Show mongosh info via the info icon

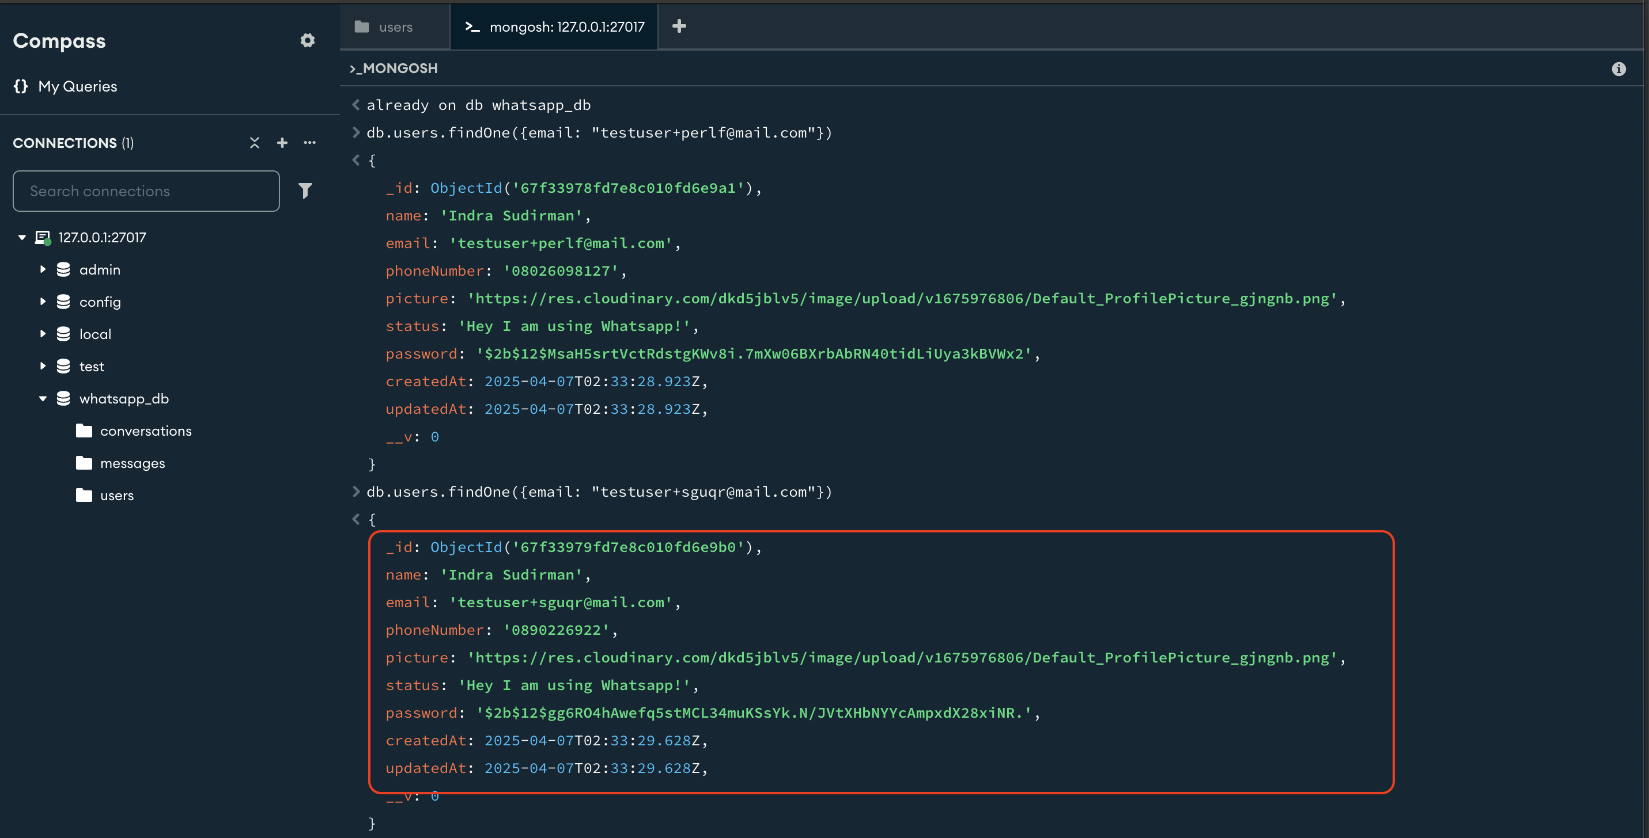coord(1620,68)
